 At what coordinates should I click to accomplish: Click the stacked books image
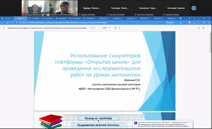click(x=51, y=121)
